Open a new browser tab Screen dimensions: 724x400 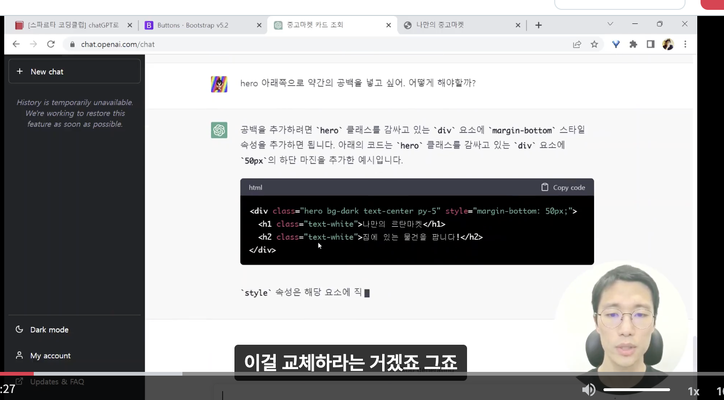(x=539, y=25)
